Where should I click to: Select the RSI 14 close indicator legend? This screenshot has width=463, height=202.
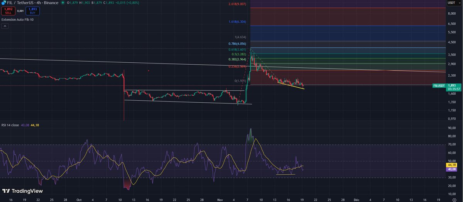(x=11, y=124)
